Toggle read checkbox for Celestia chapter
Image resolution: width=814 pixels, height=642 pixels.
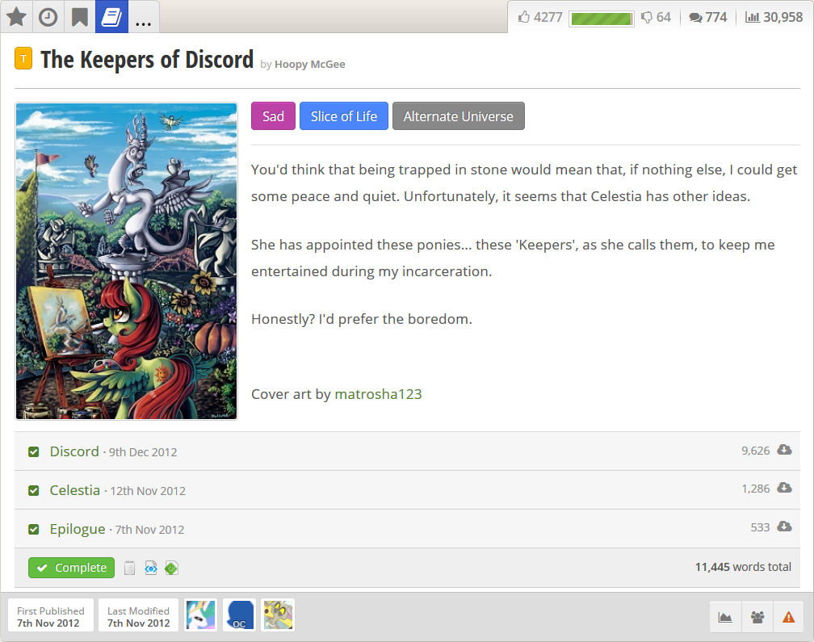pos(34,490)
